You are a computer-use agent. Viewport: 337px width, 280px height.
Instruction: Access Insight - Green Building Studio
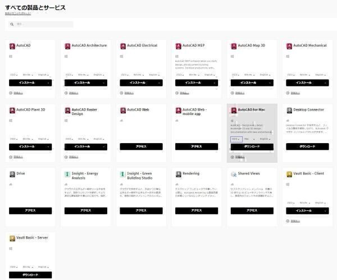pyautogui.click(x=141, y=210)
